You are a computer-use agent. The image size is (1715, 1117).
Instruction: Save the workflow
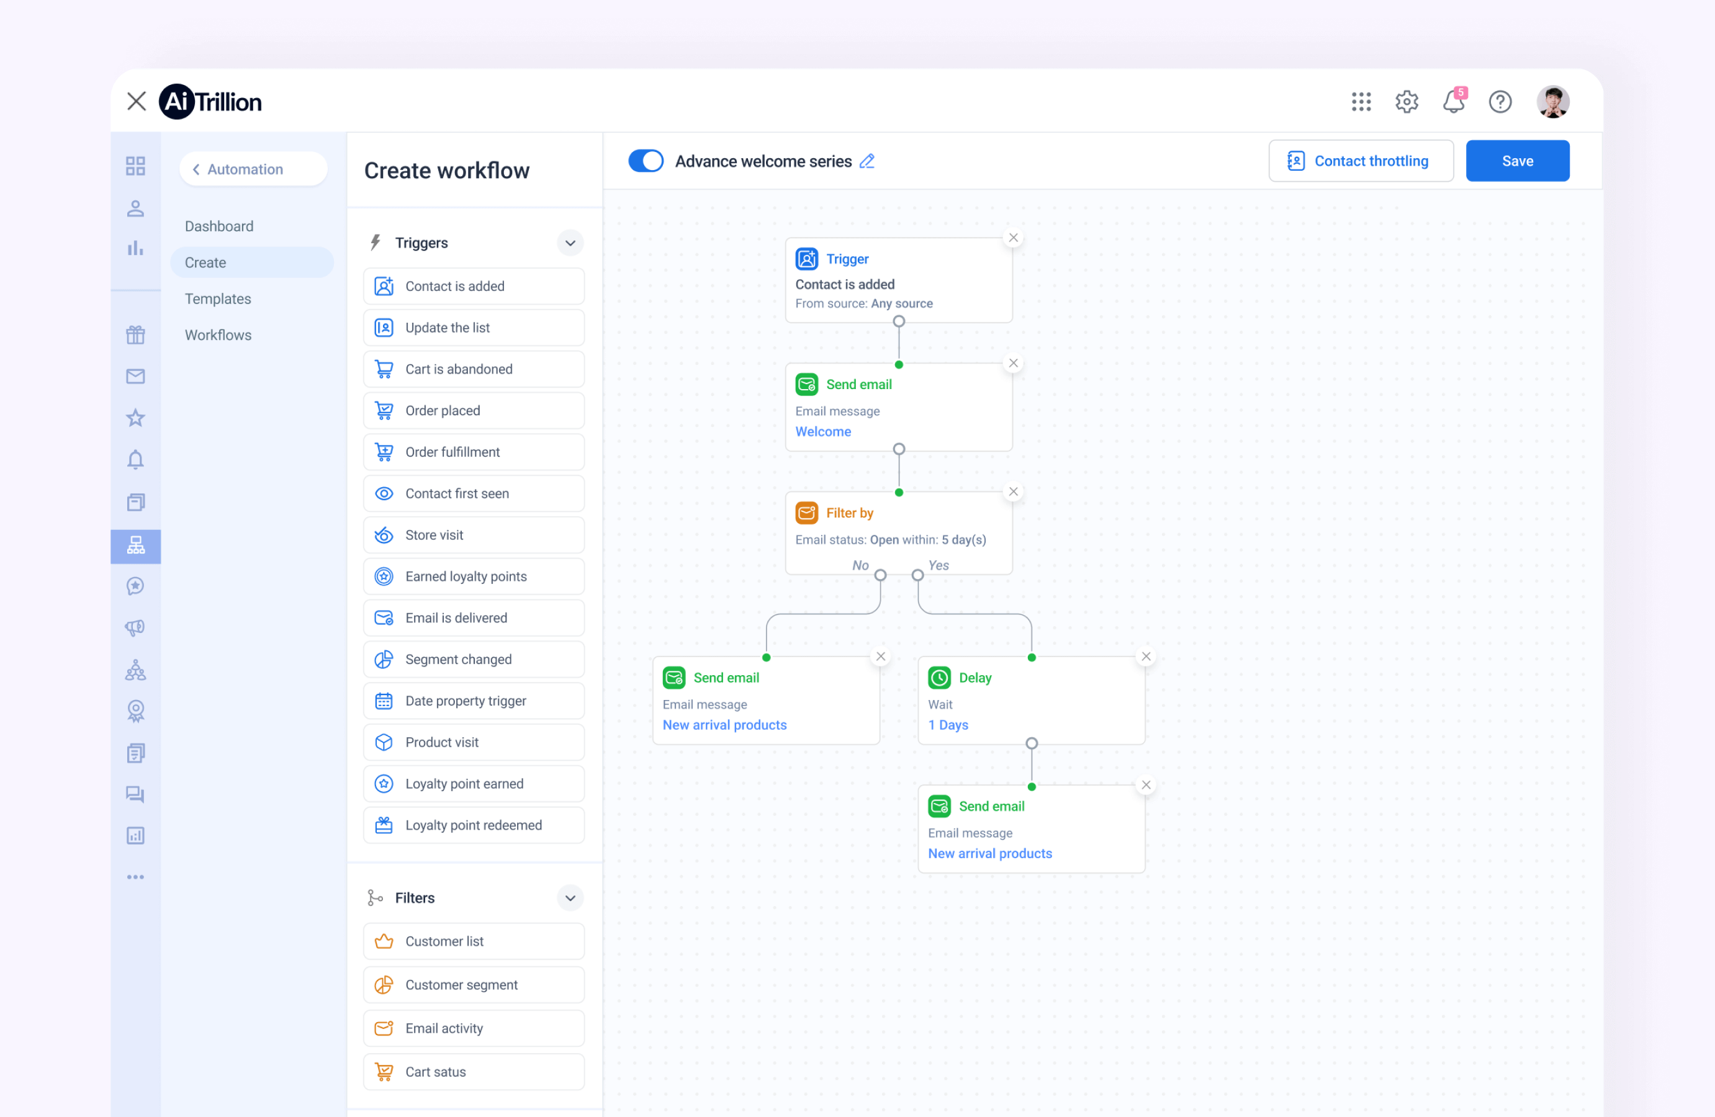pos(1517,161)
